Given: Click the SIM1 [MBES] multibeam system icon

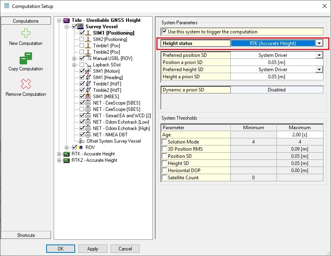Looking at the screenshot, I should click(x=88, y=97).
